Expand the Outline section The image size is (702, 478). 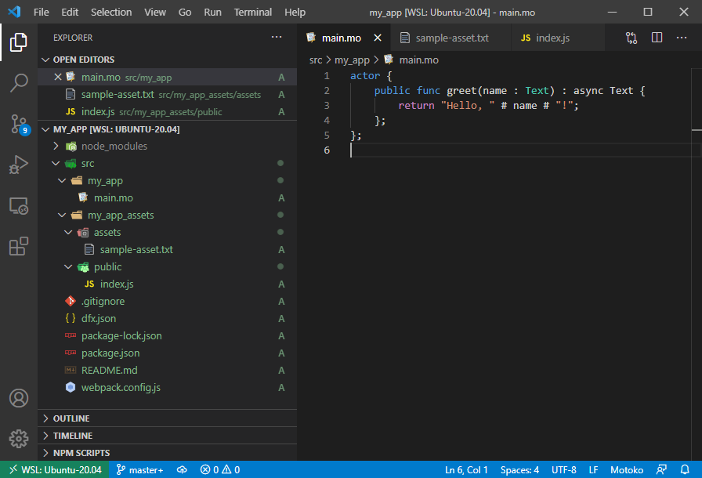click(x=71, y=418)
